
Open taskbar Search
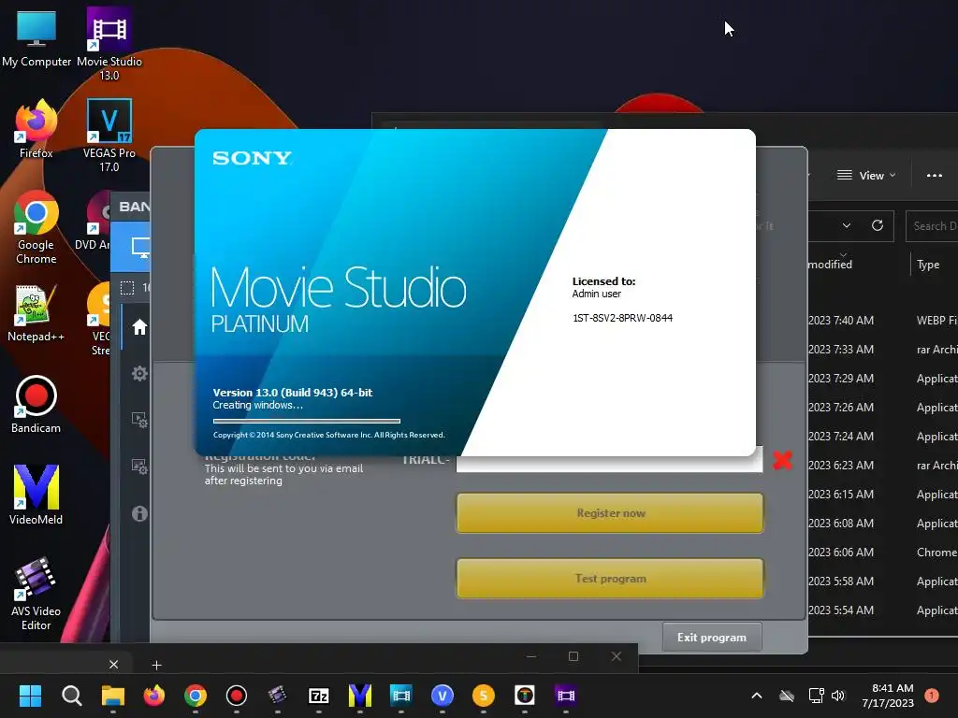pyautogui.click(x=71, y=696)
